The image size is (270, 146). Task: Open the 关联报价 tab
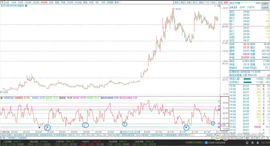click(12, 138)
